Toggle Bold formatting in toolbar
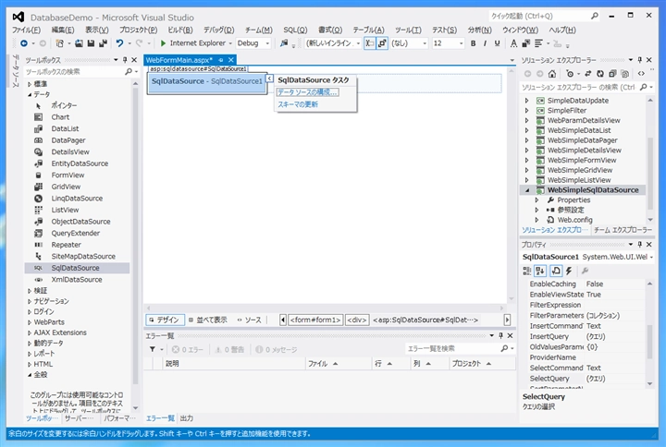The image size is (666, 447). point(474,43)
